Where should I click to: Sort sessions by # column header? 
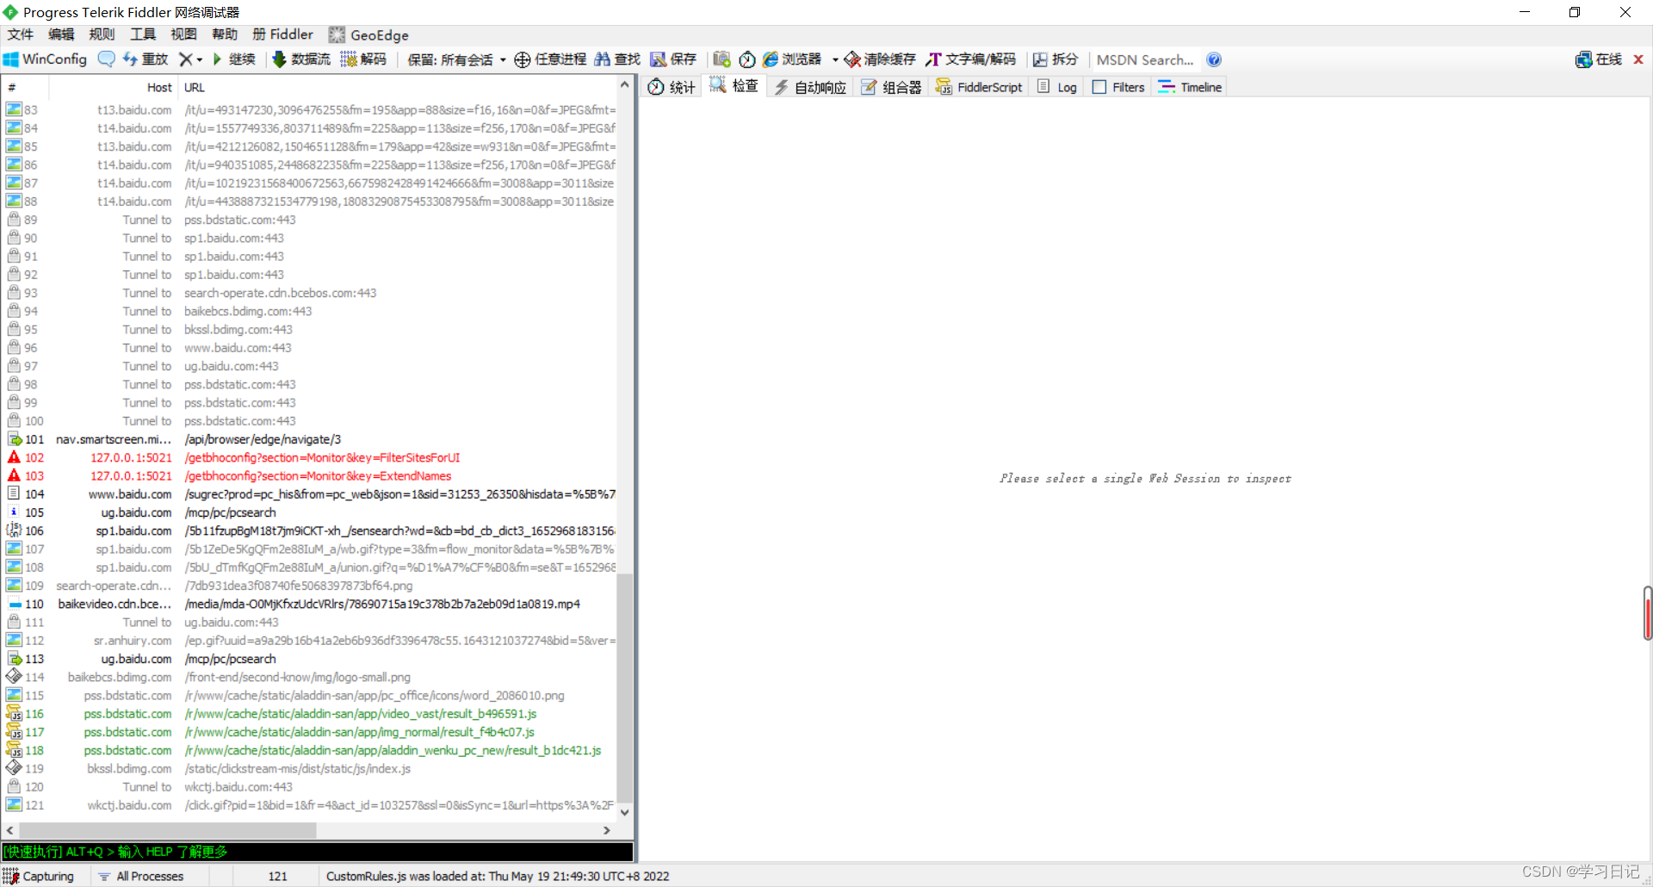click(x=26, y=87)
